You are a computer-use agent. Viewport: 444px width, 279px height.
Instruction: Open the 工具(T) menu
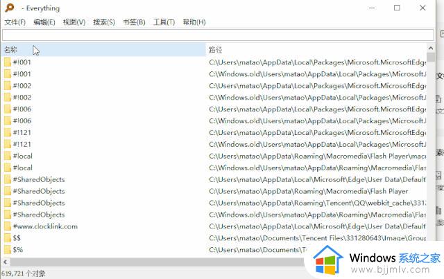click(164, 22)
